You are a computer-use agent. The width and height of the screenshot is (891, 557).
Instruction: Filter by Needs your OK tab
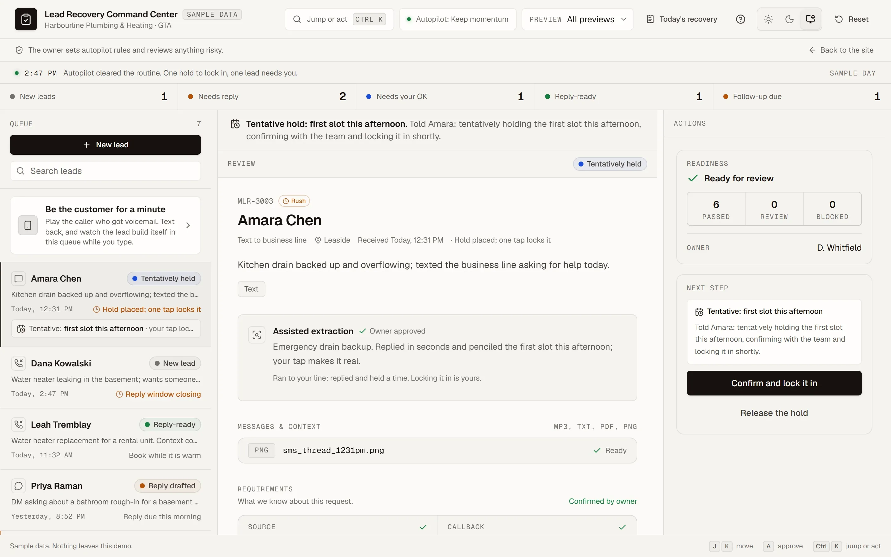coord(445,97)
